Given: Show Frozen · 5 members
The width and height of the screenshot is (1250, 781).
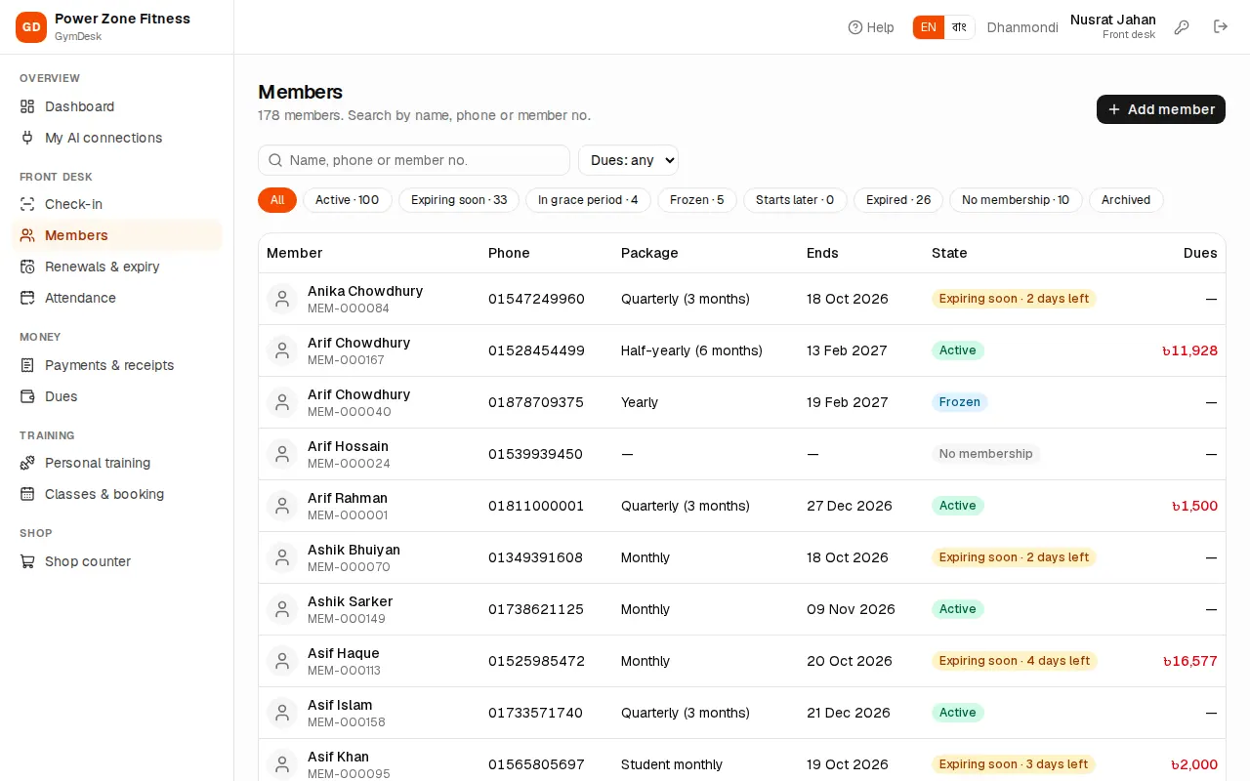Looking at the screenshot, I should tap(697, 200).
